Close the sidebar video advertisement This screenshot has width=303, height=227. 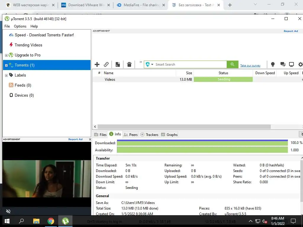click(90, 139)
